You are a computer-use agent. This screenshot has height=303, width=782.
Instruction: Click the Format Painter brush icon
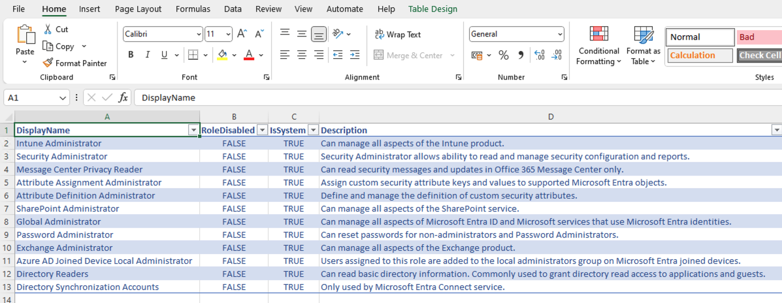(48, 63)
